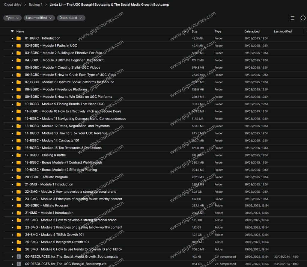Click ZIP icon of the Social_Media_Growth_Bootcamp resources file
307x267 pixels.
19,257
